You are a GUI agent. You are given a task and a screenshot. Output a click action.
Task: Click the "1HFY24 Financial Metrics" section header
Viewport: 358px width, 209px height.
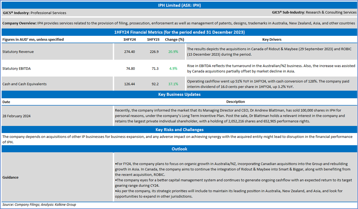point(179,32)
